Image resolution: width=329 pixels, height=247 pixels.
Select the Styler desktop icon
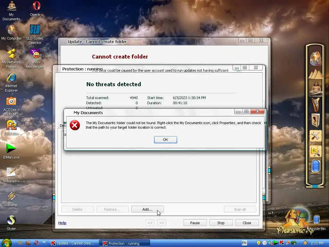tap(11, 223)
